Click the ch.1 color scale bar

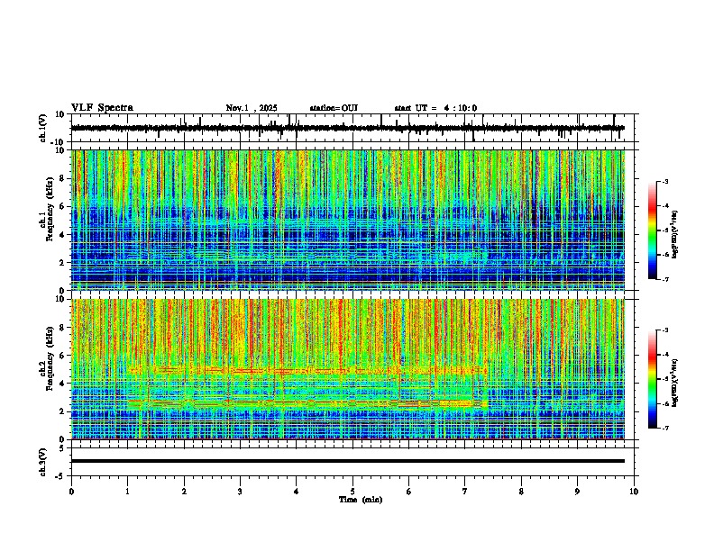click(652, 230)
